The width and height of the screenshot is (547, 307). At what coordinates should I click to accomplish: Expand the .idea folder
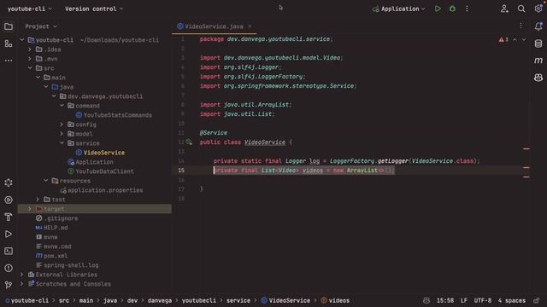click(x=30, y=49)
